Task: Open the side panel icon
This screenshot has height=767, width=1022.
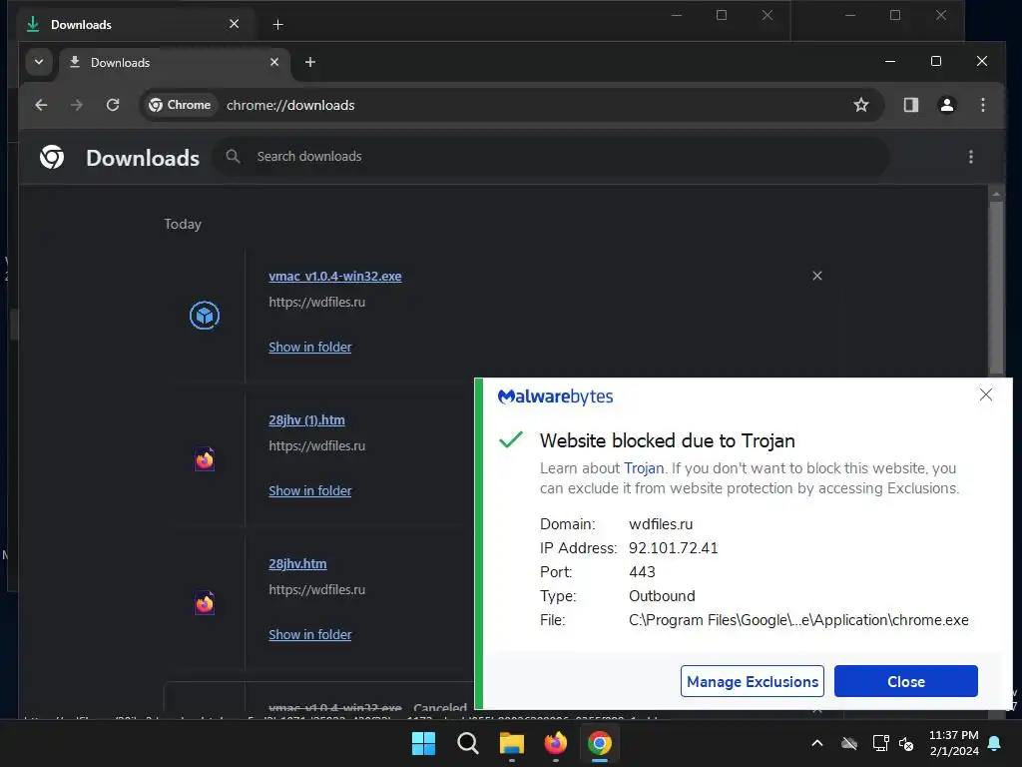Action: [910, 105]
